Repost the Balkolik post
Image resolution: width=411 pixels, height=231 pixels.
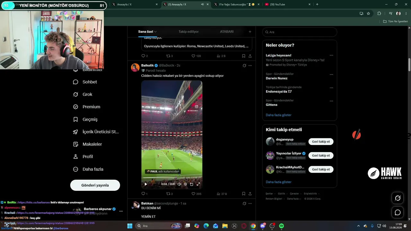coord(170,194)
